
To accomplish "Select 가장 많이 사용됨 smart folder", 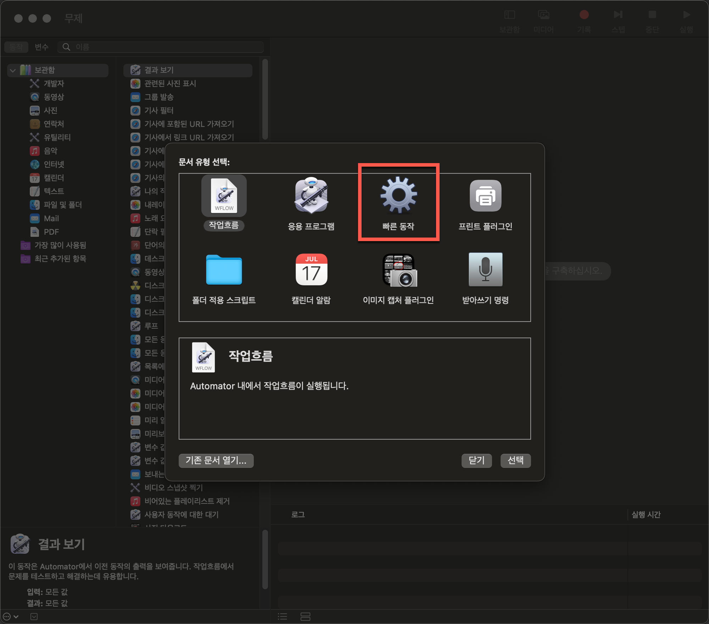I will 60,245.
